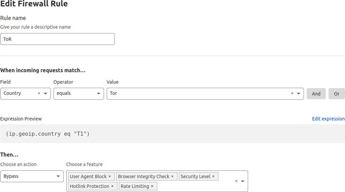Open the Country field dropdown arrow
The height and width of the screenshot is (192, 345).
[x=45, y=93]
